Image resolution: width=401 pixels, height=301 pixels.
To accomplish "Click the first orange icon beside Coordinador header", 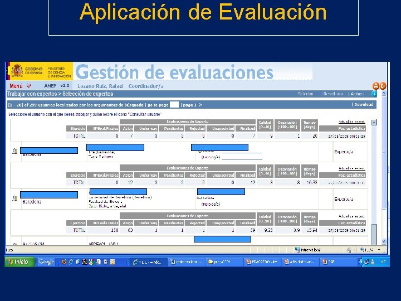I will click(376, 86).
